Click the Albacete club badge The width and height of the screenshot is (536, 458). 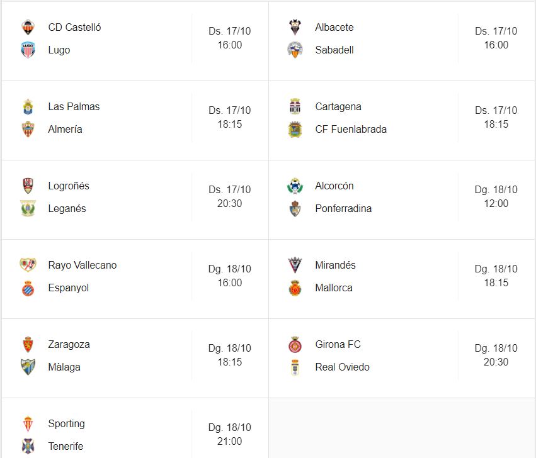[x=295, y=27]
